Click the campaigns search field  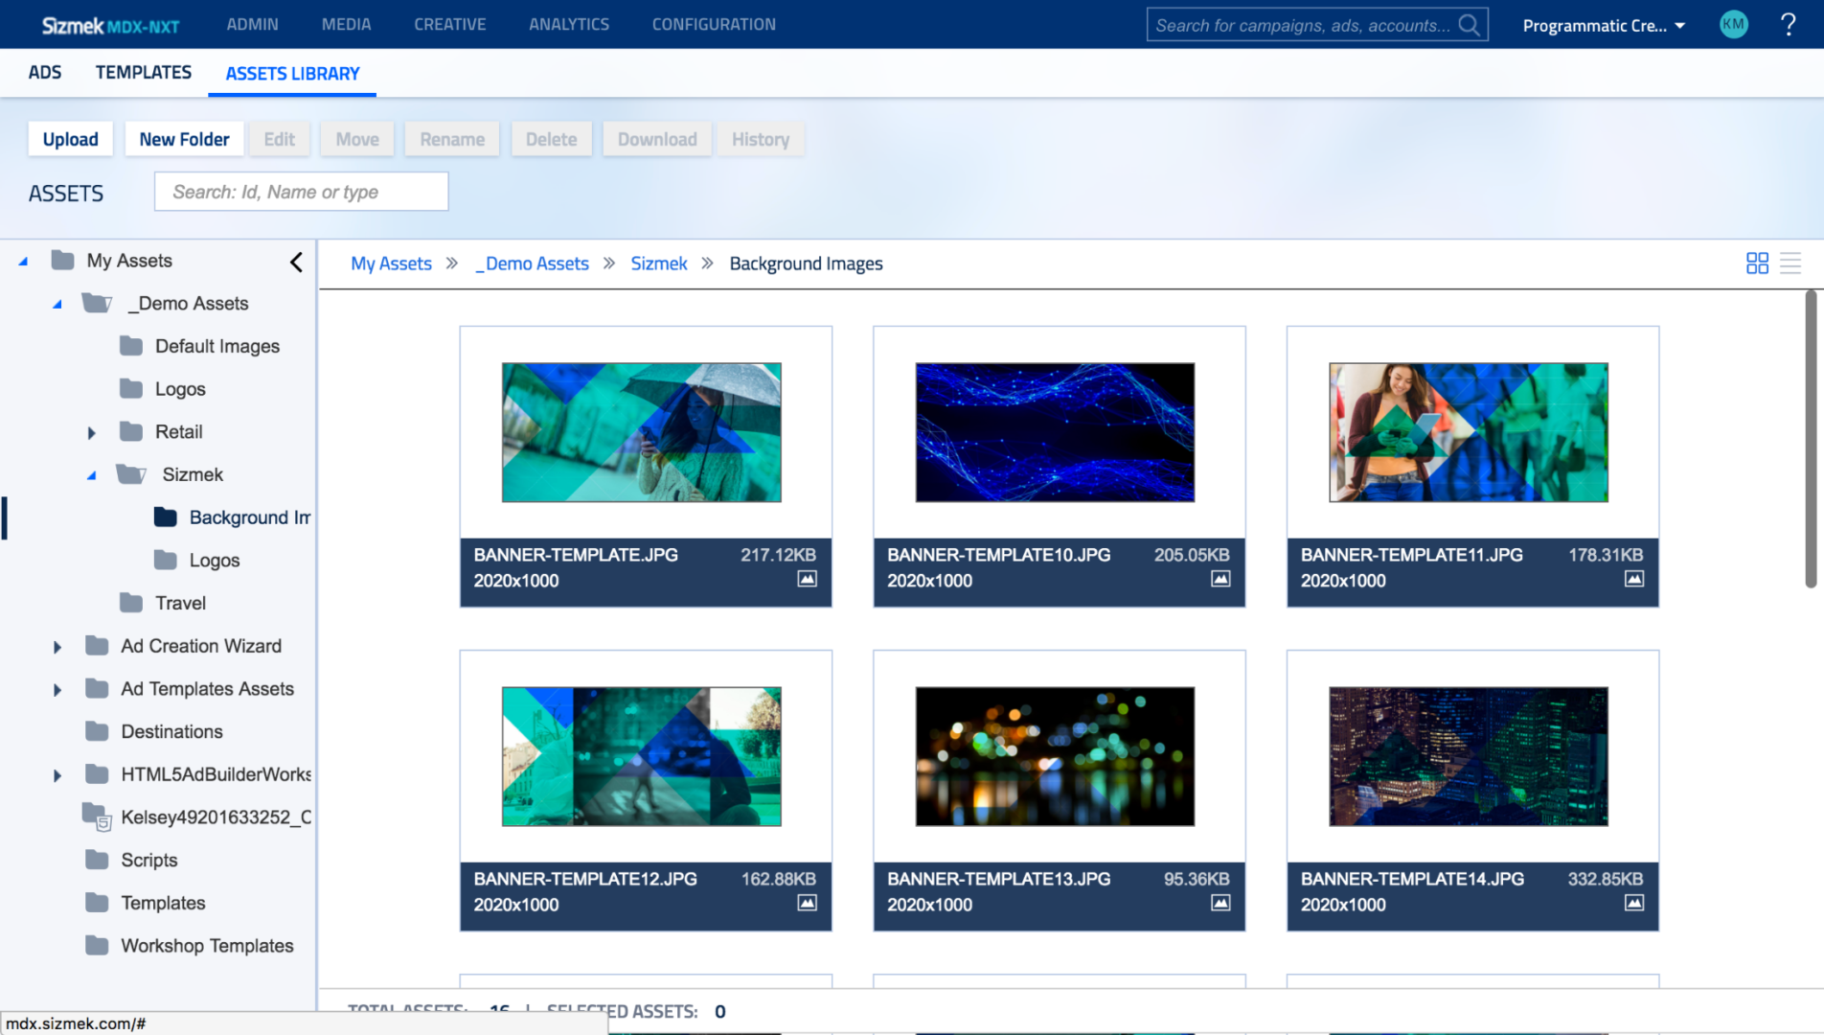point(1317,25)
